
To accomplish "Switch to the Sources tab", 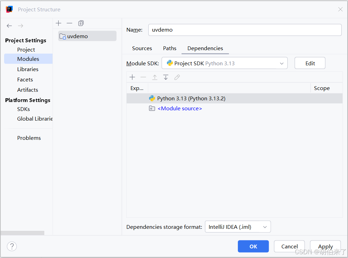I will click(142, 48).
